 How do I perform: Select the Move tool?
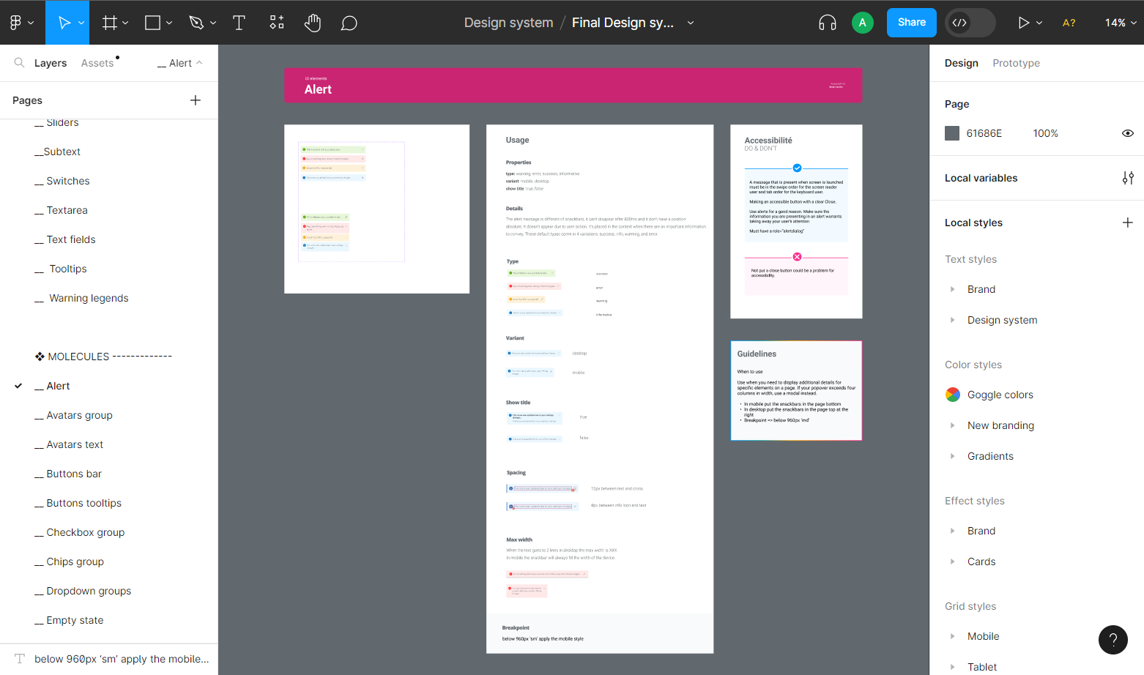(x=64, y=23)
